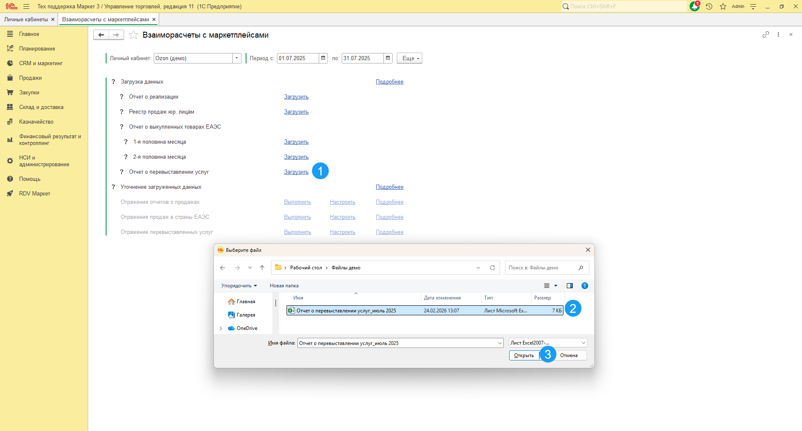
Task: Add page to favorites with star icon
Action: 133,35
